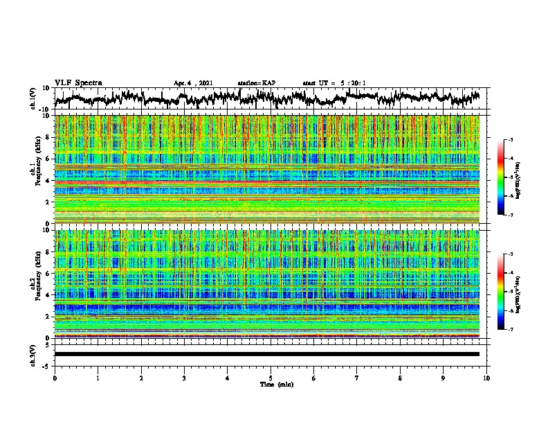Select the date text "Apr. 4, 2021"

[193, 83]
